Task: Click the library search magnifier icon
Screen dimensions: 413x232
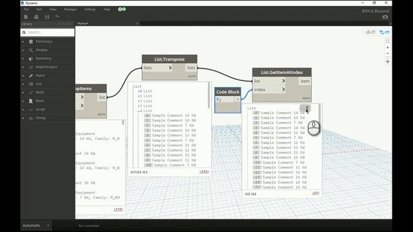Action: point(24,32)
